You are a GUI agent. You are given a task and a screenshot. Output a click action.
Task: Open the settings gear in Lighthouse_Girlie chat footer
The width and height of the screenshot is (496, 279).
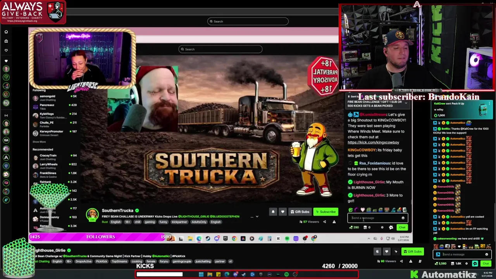coord(467,263)
